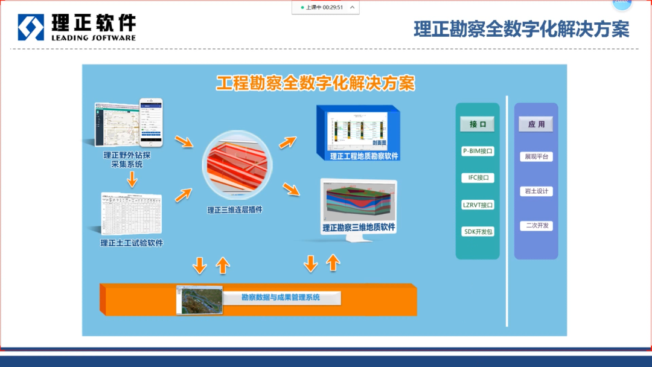Viewport: 652px width, 367px height.
Task: Open the map screenshot of the field drilling system
Action: coord(118,124)
